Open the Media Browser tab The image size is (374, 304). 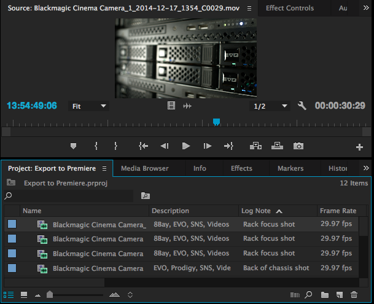click(x=145, y=168)
